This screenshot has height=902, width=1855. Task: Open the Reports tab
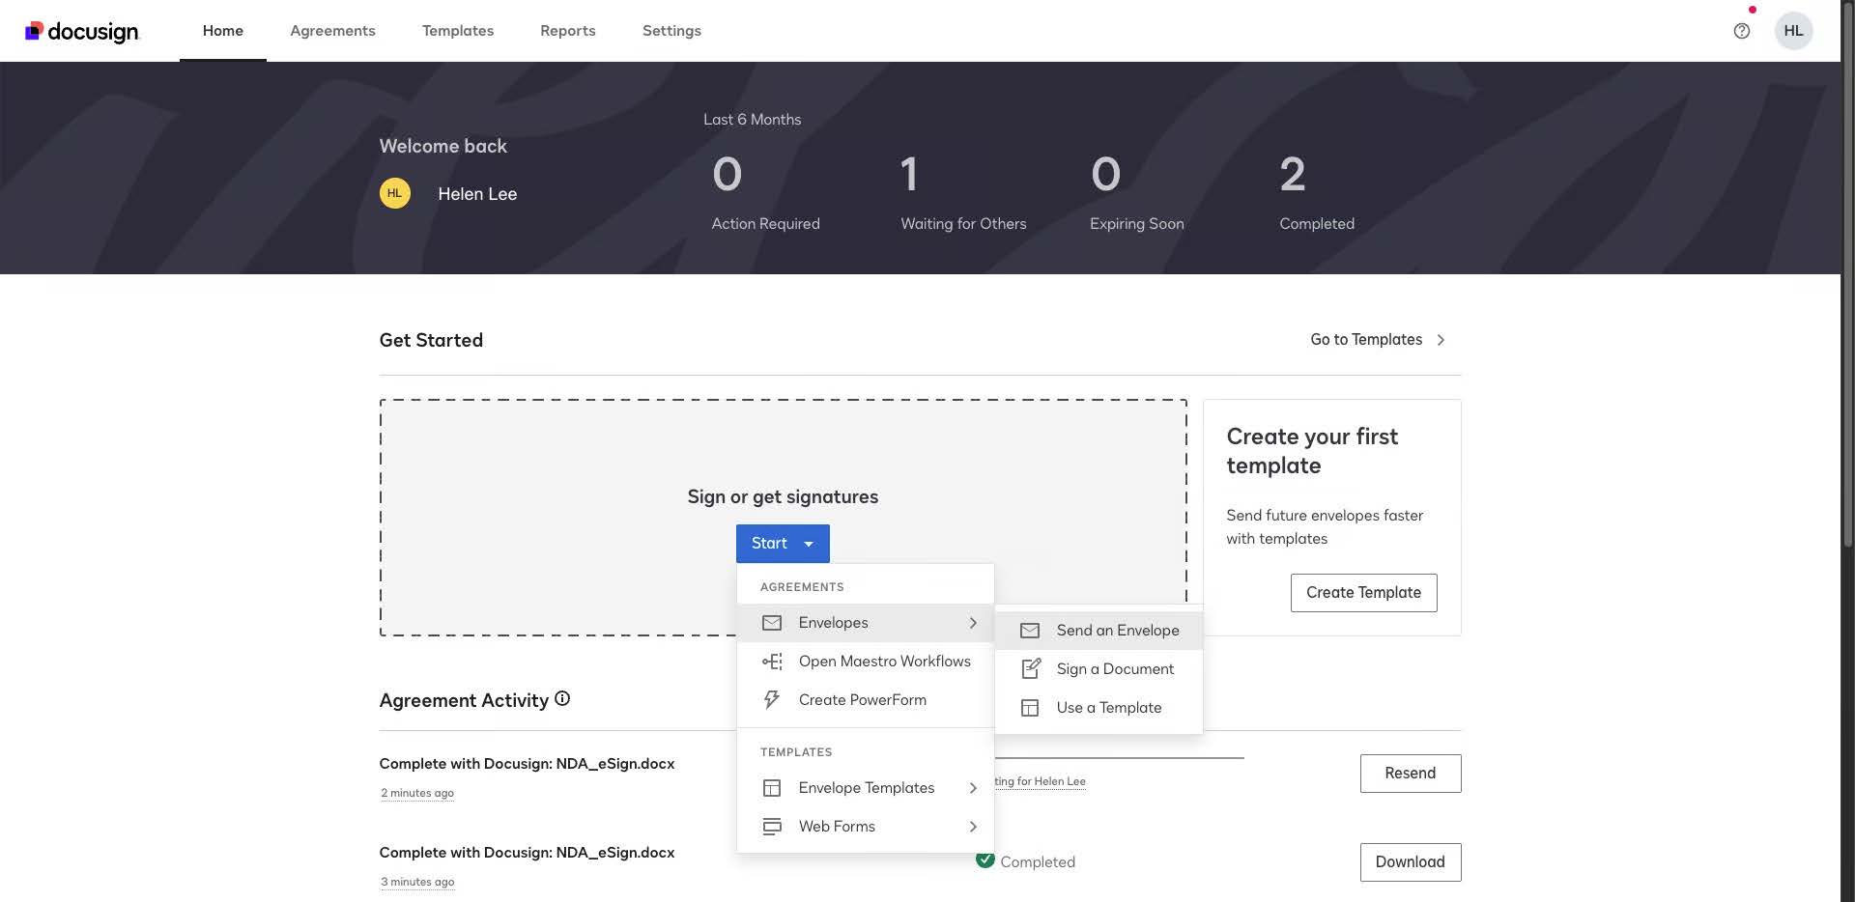568,31
